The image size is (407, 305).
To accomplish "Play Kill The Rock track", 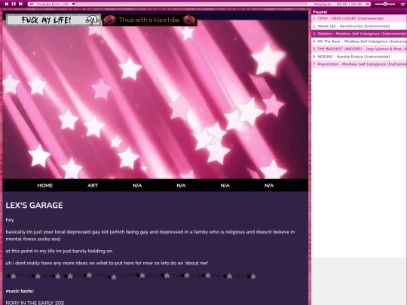I will point(359,41).
